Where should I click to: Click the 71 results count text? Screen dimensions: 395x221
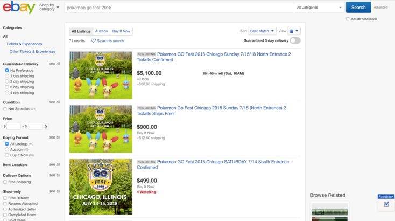77,40
